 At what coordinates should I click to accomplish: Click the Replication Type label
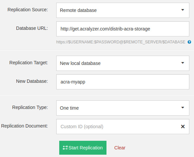(x=30, y=107)
